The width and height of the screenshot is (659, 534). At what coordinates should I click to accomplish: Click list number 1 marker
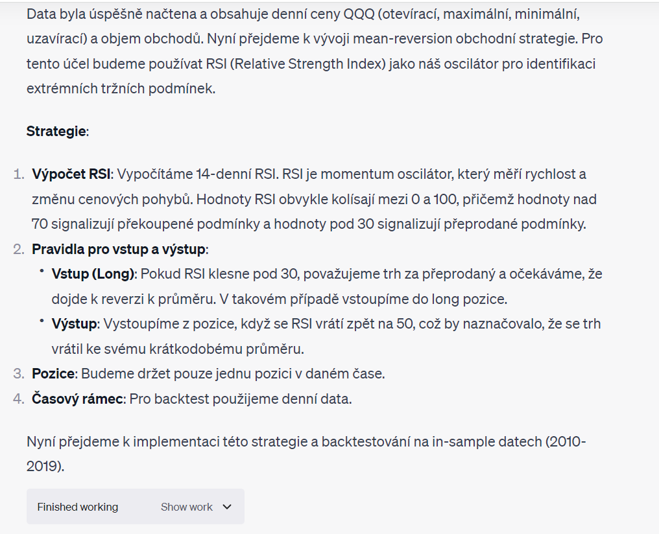19,174
